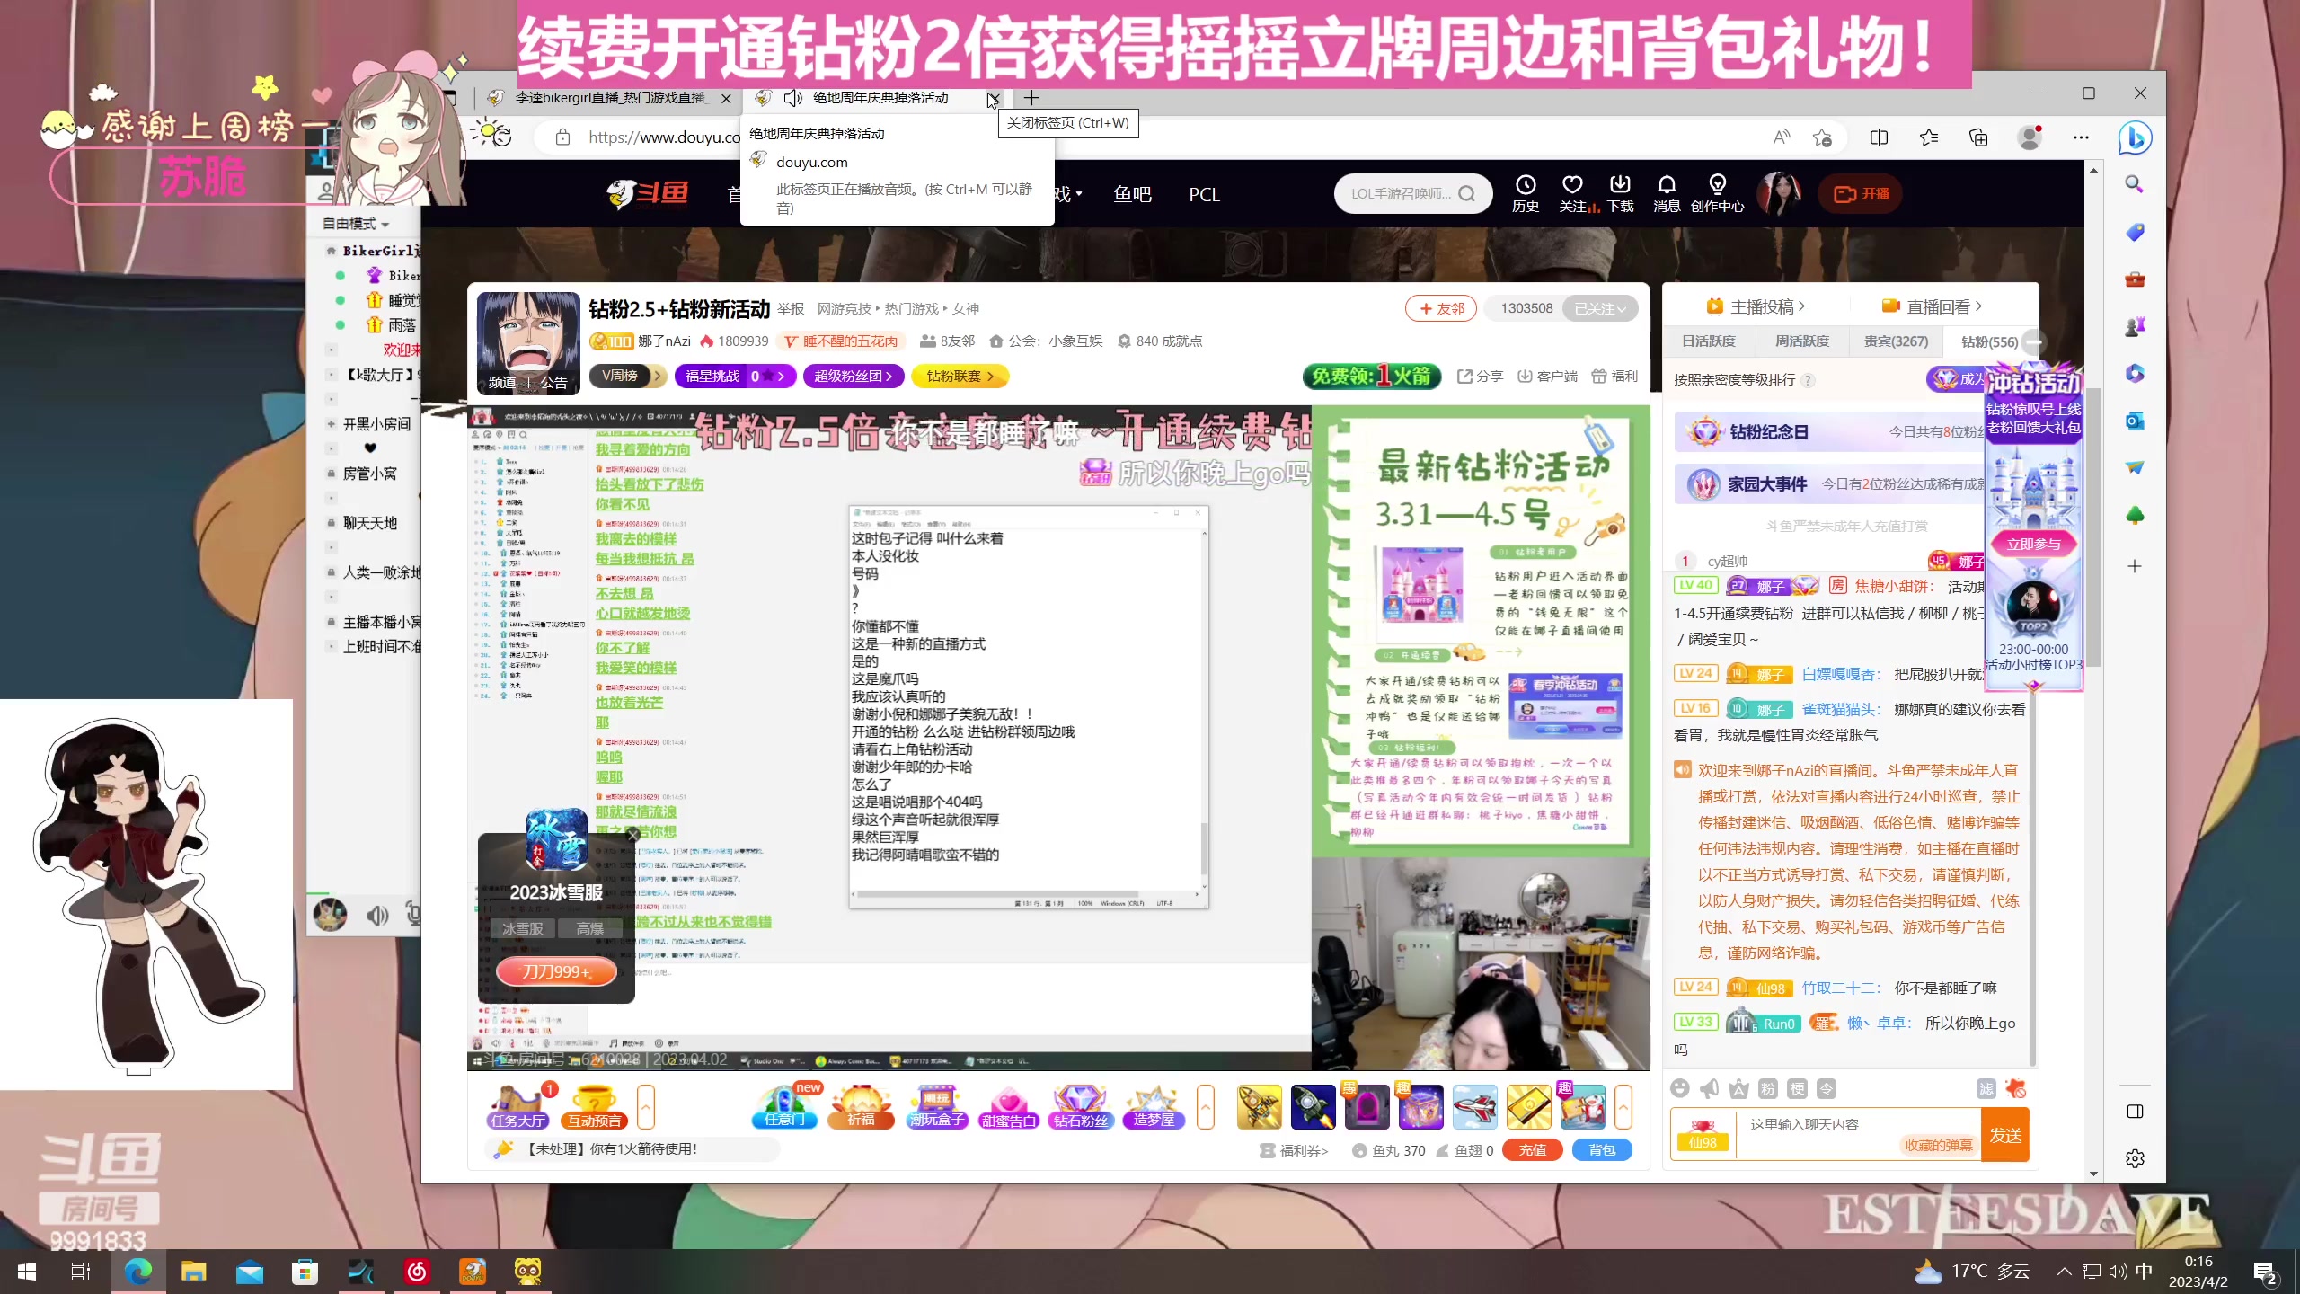
Task: Click the 甜蜜告白 gift icon
Action: coord(1008,1106)
